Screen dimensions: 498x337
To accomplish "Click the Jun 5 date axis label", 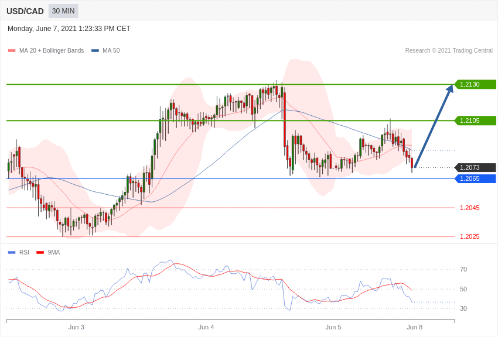I will coord(333,327).
